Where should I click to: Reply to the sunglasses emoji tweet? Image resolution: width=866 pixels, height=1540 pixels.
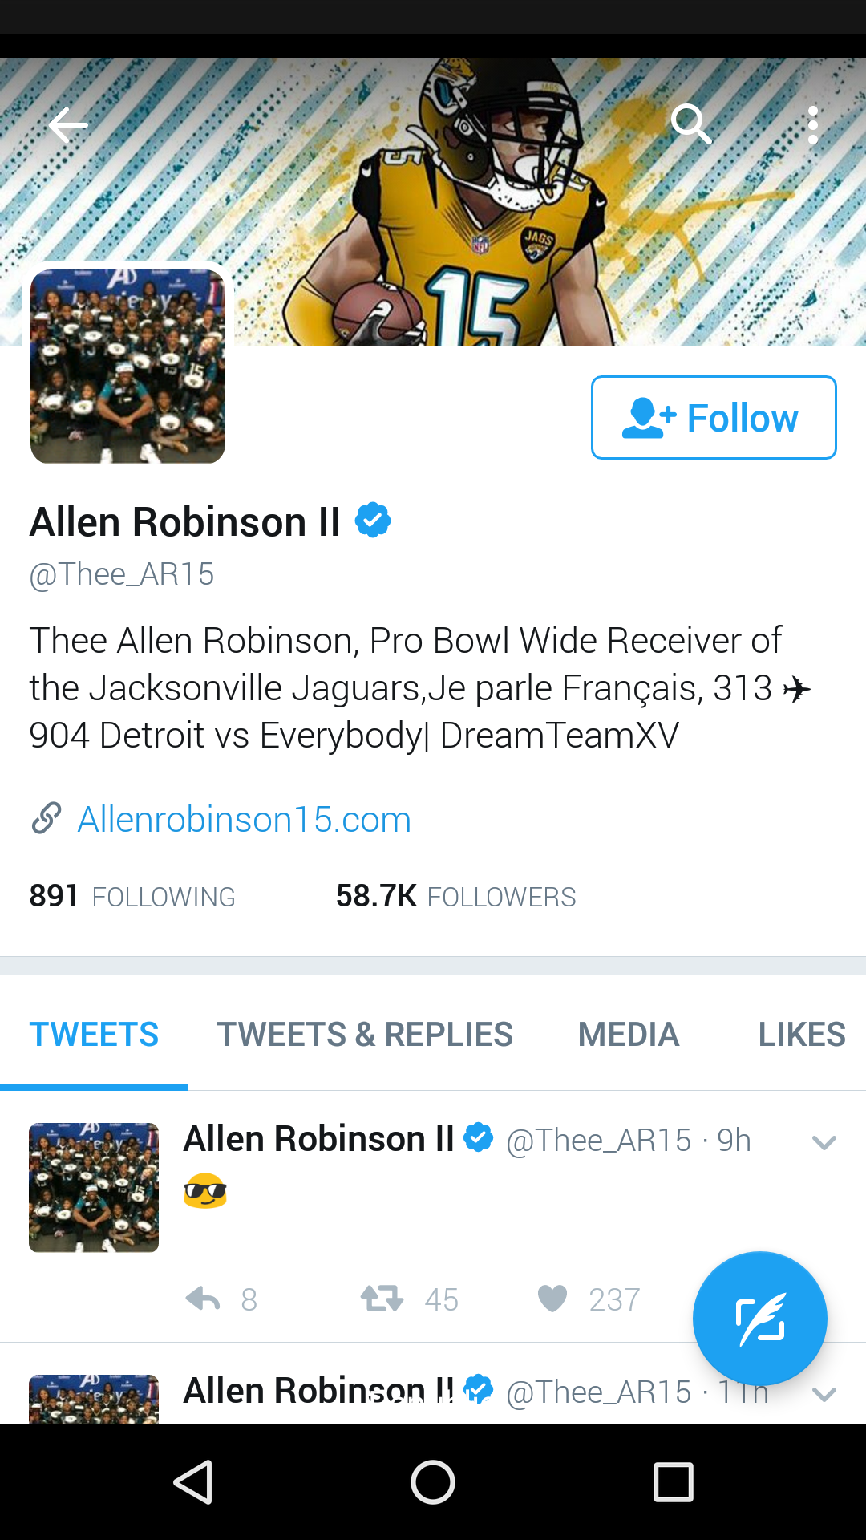coord(203,1299)
